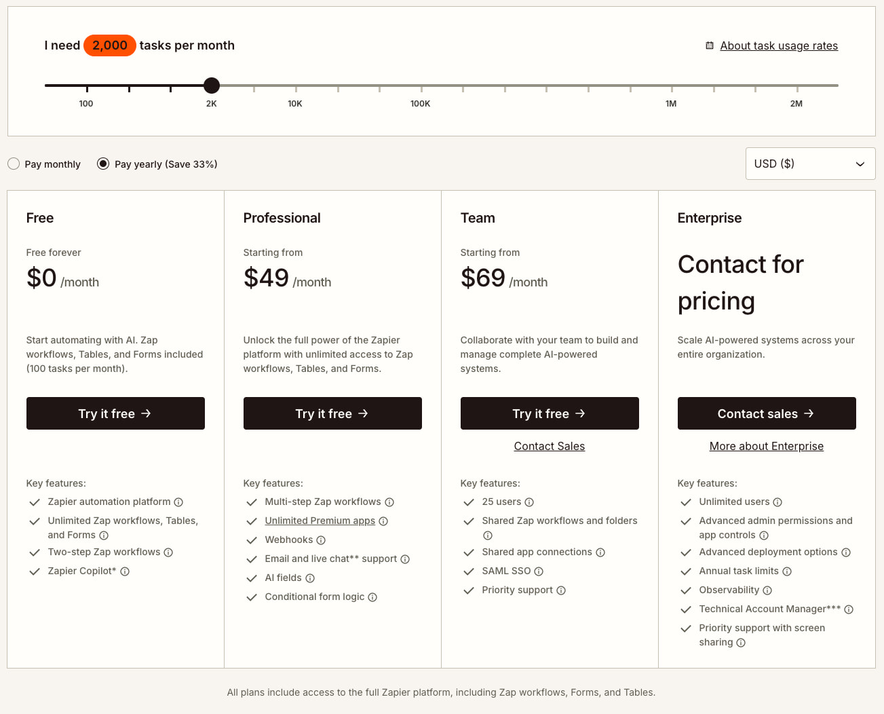884x714 pixels.
Task: Open info tooltip for Multi-step Zap workflows
Action: [x=389, y=502]
